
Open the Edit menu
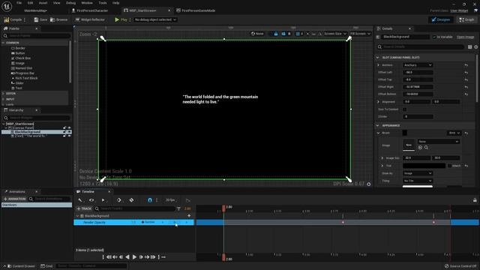[30, 3]
